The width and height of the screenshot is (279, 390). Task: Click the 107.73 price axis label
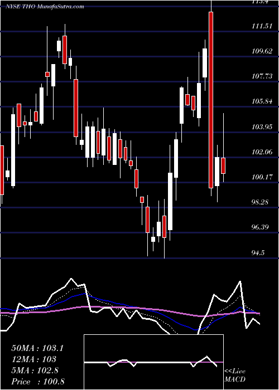tap(262, 76)
